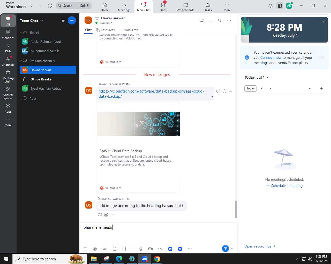Collapse the DMs and channels section
The image size is (331, 264).
pyautogui.click(x=21, y=61)
